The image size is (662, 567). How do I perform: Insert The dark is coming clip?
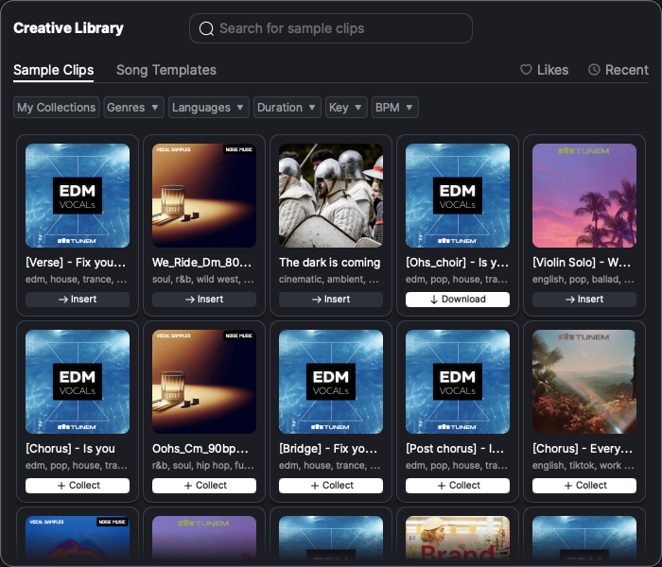coord(331,300)
